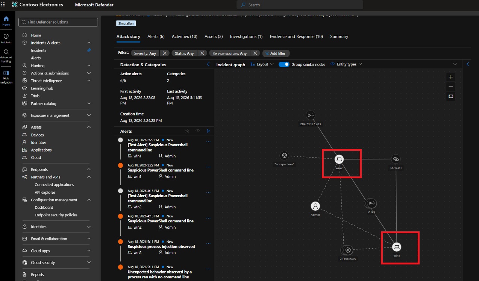Viewport: 479px width, 281px height.
Task: Expand the Cloud apps group
Action: 89,251
